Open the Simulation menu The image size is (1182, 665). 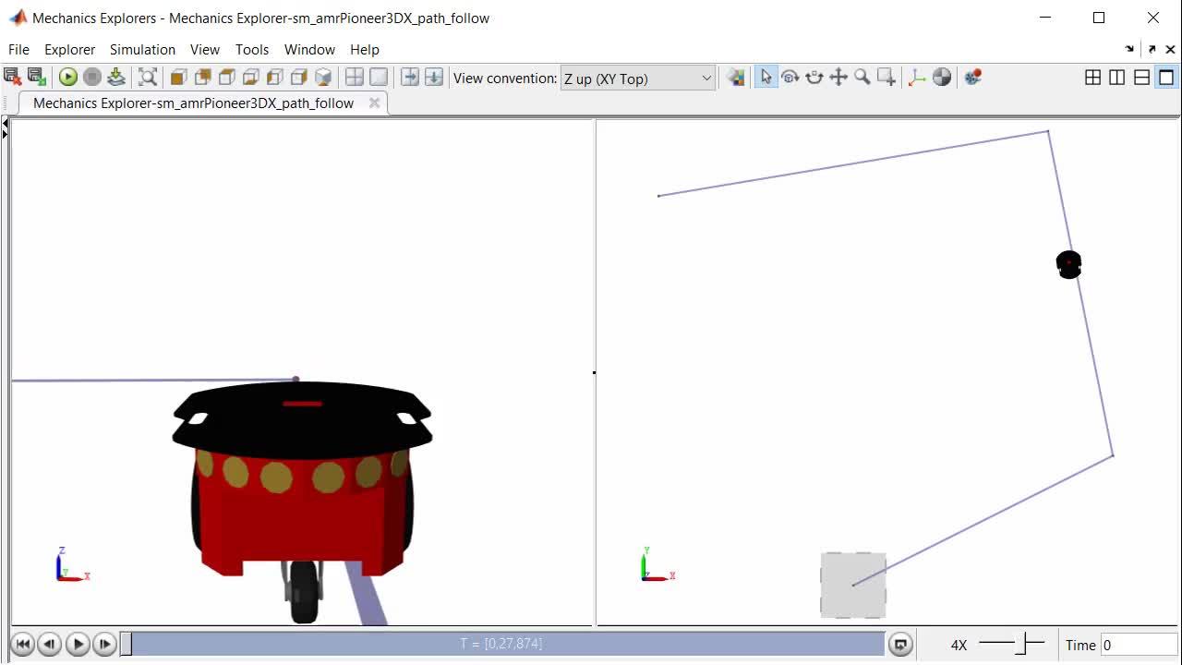click(142, 49)
